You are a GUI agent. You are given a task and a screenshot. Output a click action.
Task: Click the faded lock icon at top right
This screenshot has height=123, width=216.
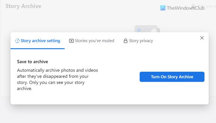(x=193, y=6)
